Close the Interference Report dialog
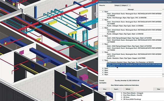164x101 pixels. coord(158,89)
